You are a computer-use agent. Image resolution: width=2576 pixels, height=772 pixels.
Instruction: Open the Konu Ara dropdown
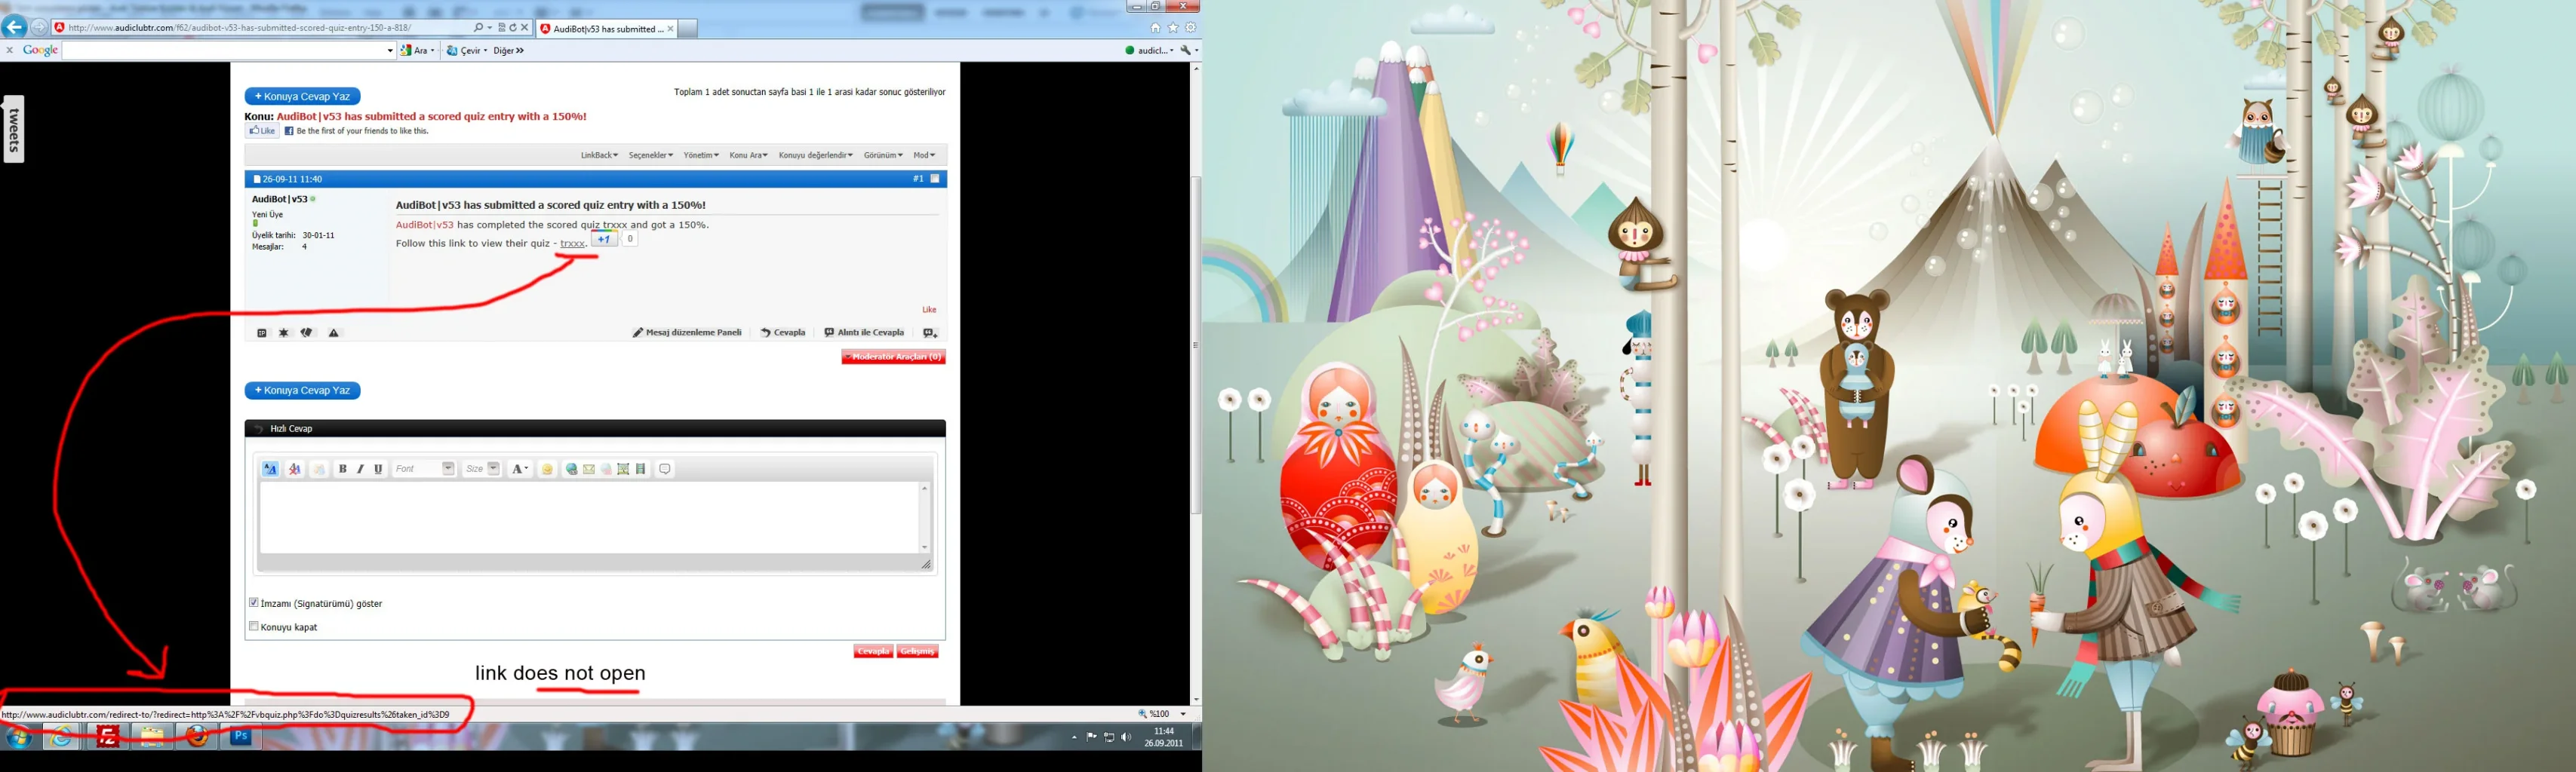point(749,155)
